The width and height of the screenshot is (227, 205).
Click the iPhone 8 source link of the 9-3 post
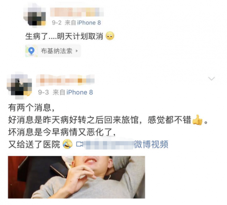(x=79, y=92)
